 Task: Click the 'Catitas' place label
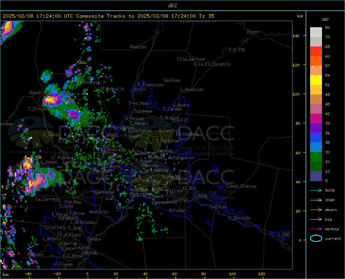[219, 207]
